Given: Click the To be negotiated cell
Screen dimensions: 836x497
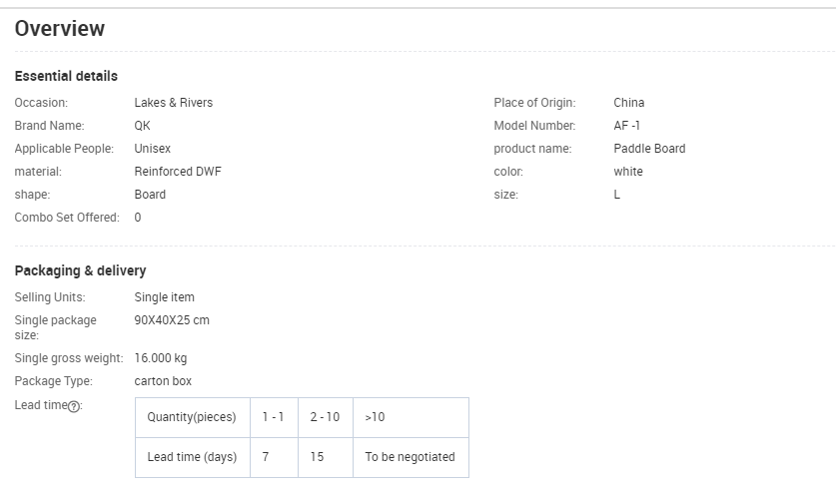Looking at the screenshot, I should [410, 457].
